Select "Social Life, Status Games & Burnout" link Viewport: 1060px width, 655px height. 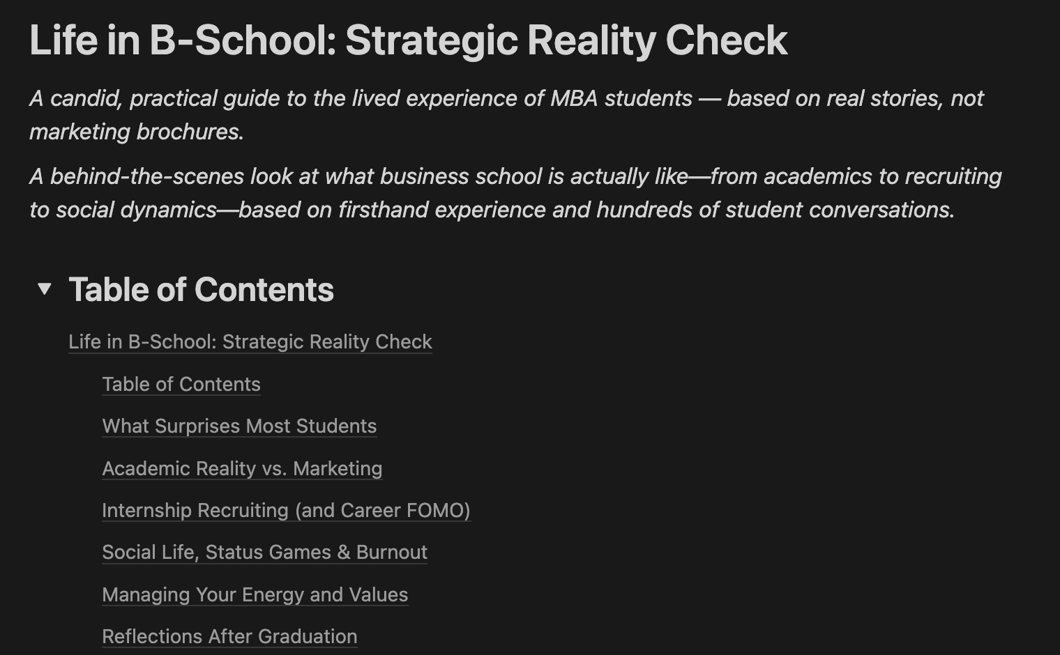[264, 553]
